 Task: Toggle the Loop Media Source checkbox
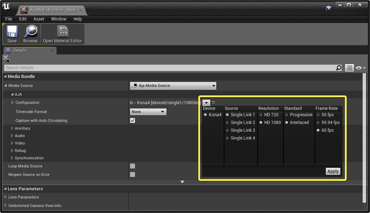(132, 166)
